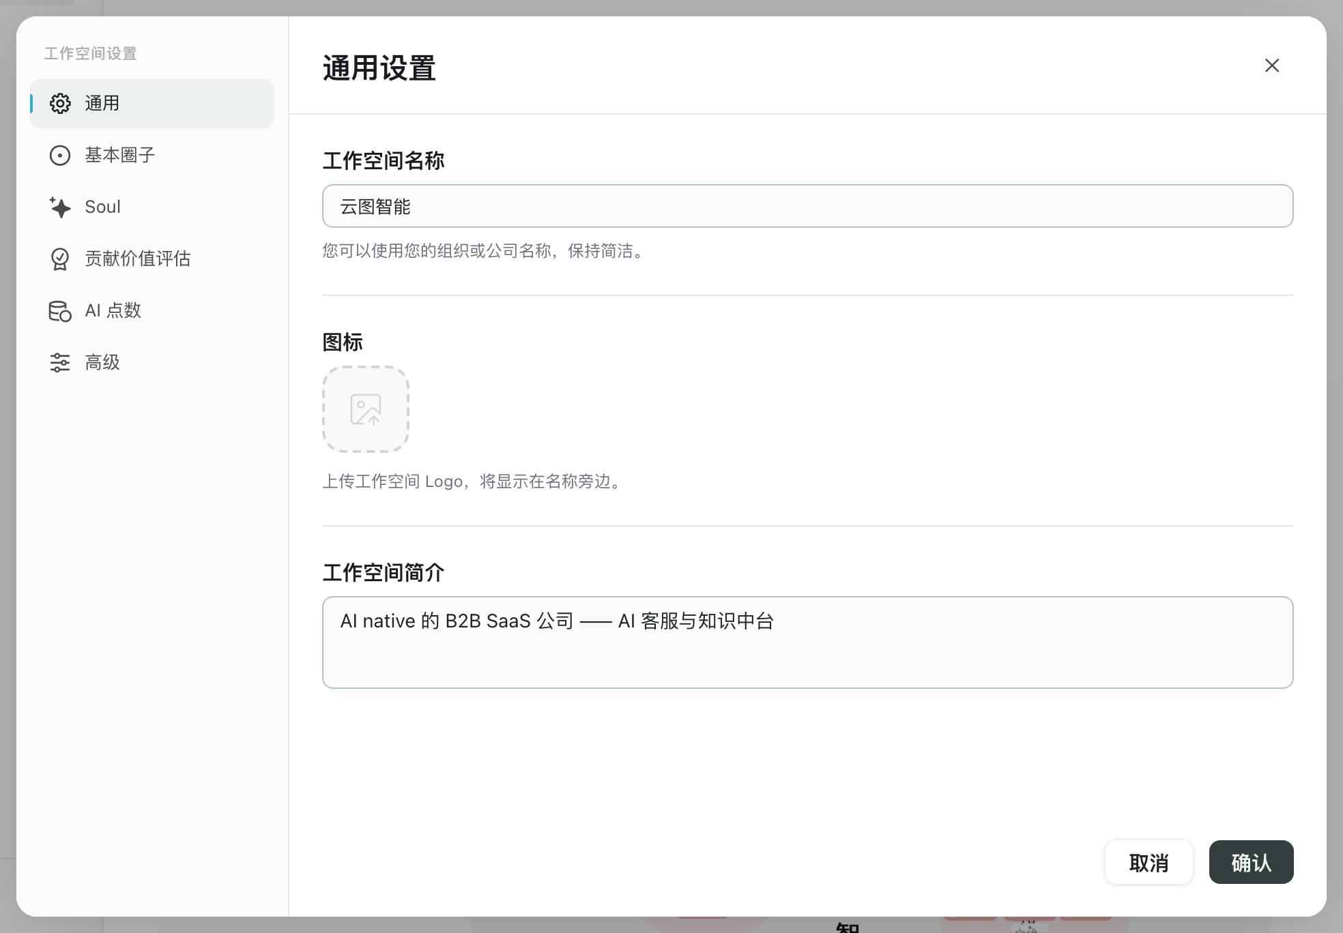Open the 基本圈子 section
The image size is (1343, 933).
click(152, 155)
